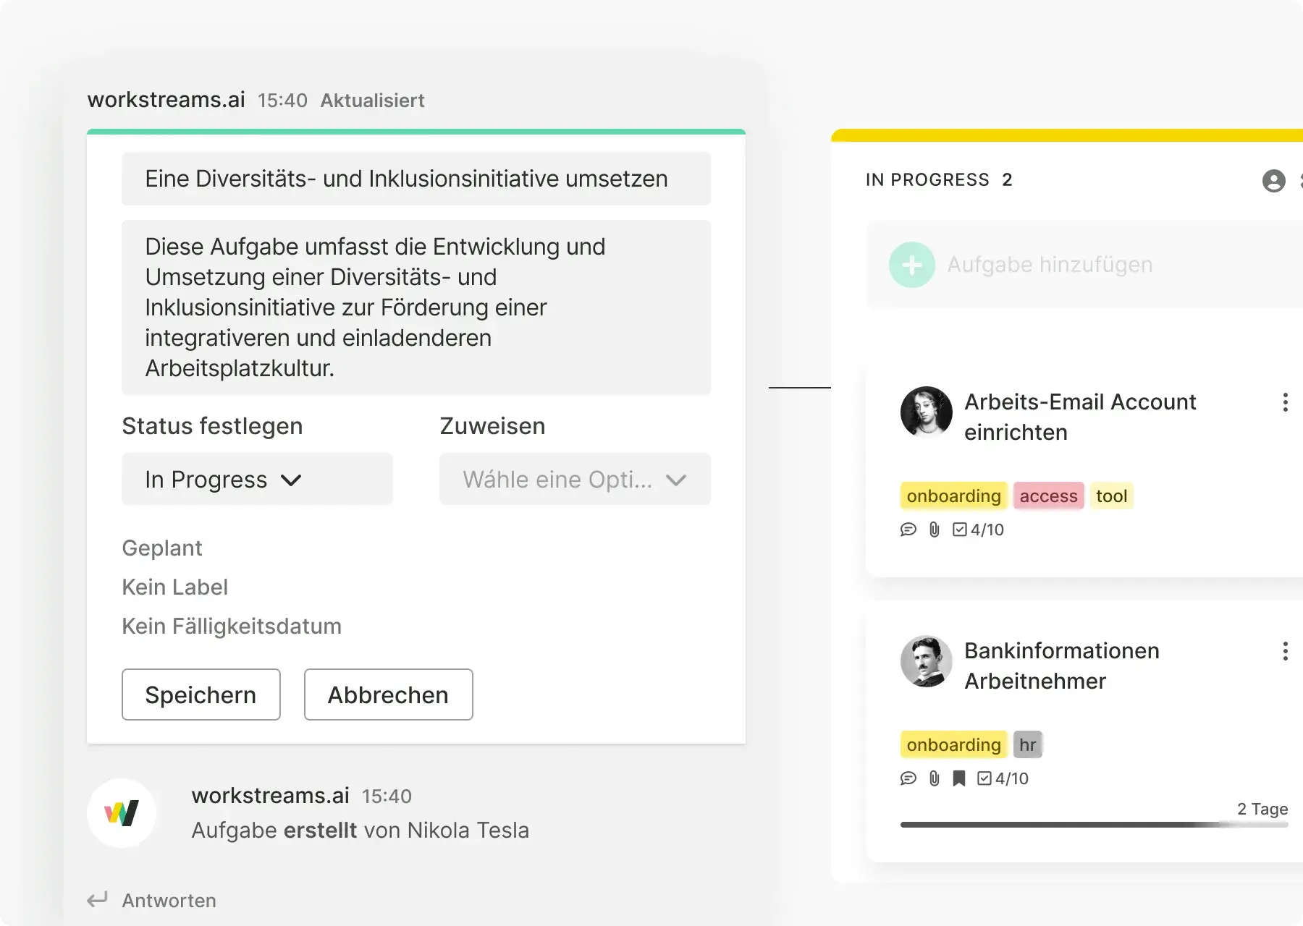The width and height of the screenshot is (1303, 926).
Task: Open the Zuweisen assignee dropdown
Action: [x=575, y=479]
